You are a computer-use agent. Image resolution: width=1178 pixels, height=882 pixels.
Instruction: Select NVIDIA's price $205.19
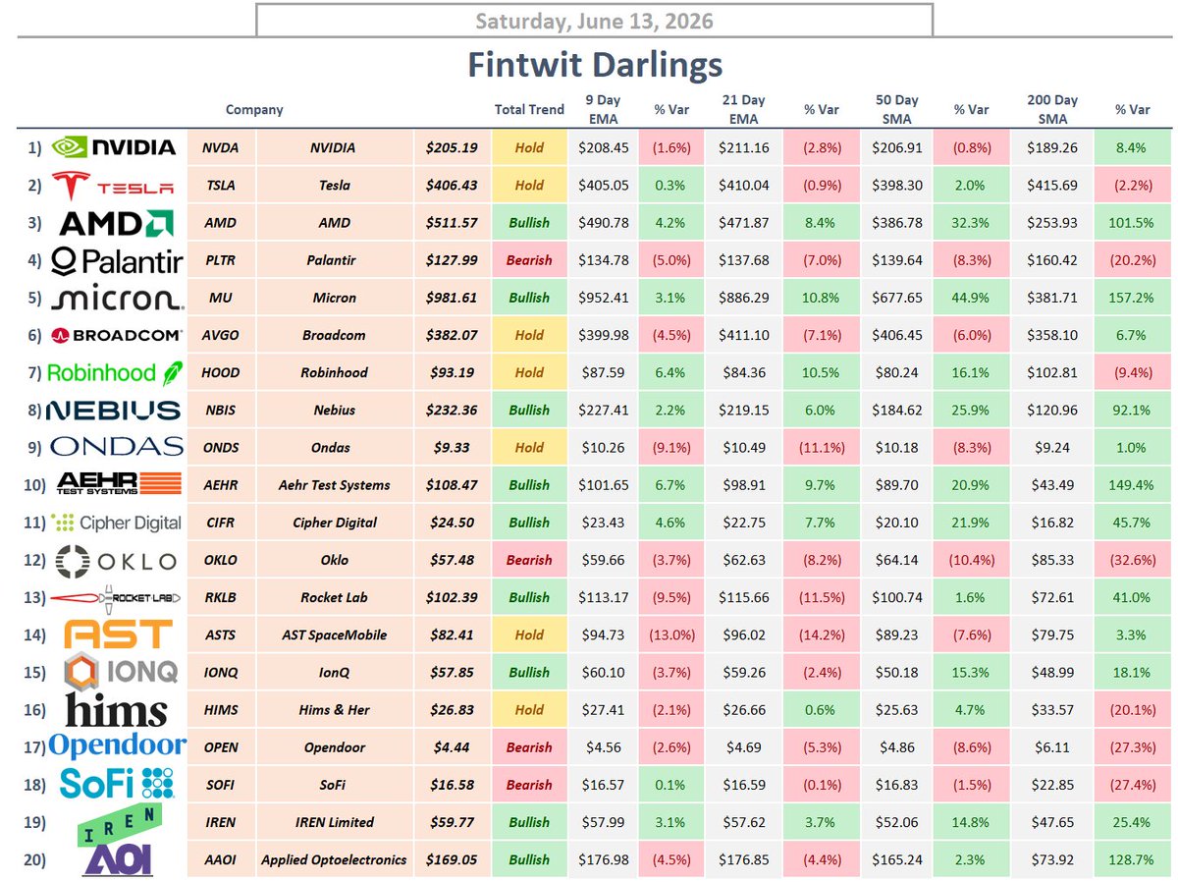pos(452,147)
